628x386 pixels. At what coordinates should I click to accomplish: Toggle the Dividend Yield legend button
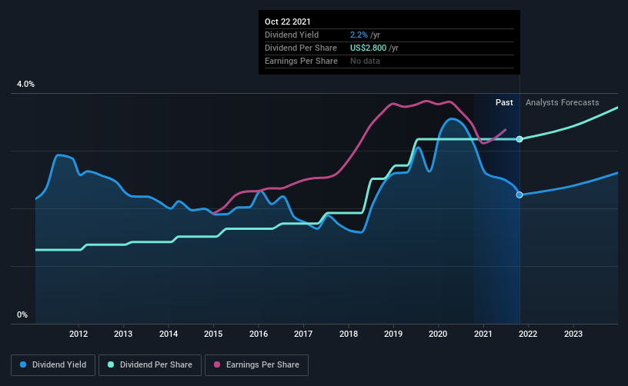(x=53, y=364)
